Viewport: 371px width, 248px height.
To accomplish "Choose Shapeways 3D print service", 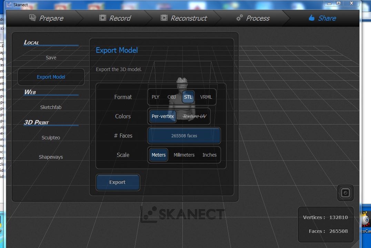I will pos(51,157).
